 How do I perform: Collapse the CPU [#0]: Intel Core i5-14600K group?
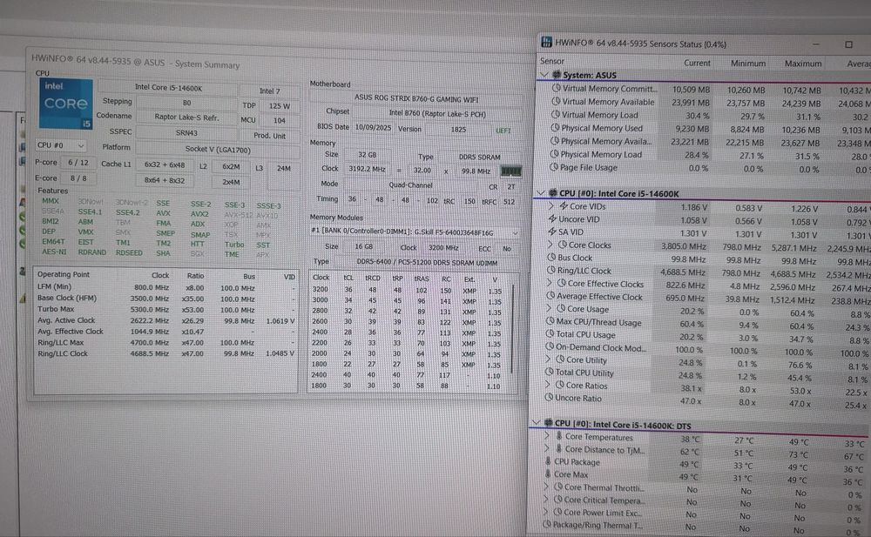point(541,193)
